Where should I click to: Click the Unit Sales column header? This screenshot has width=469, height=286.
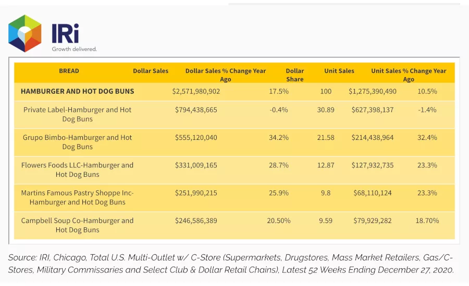click(339, 71)
